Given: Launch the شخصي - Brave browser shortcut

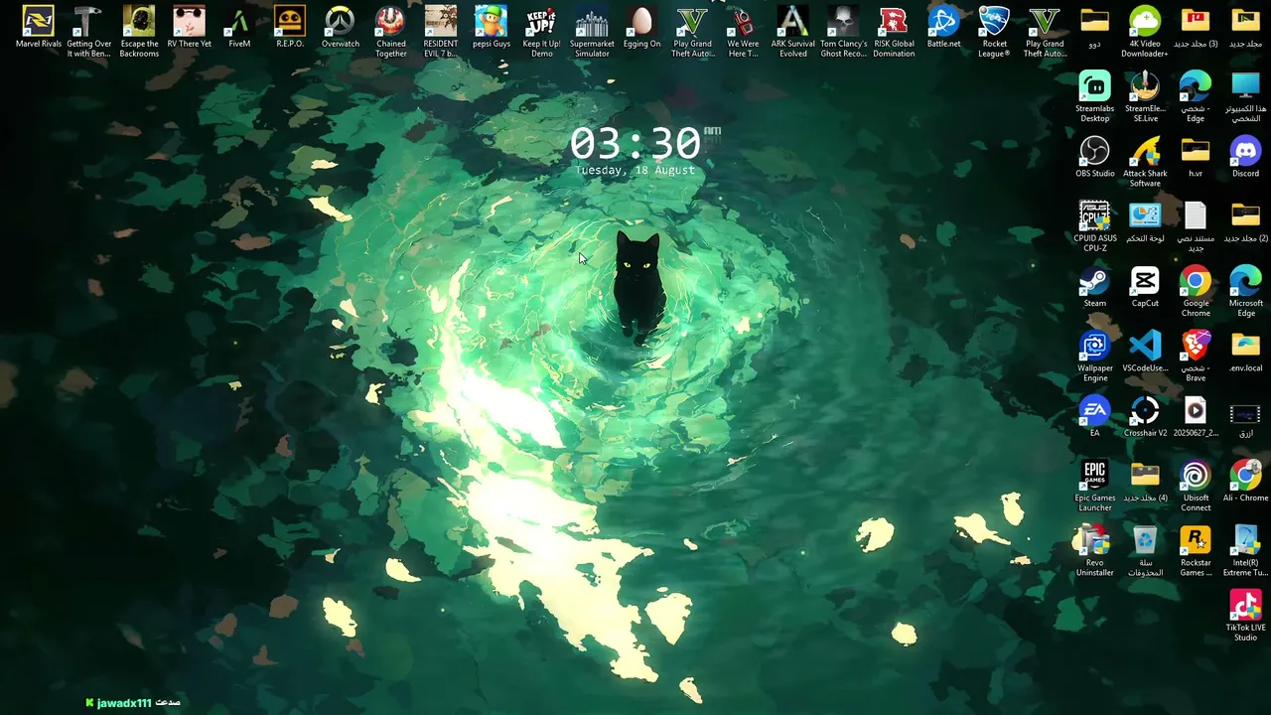Looking at the screenshot, I should point(1196,356).
